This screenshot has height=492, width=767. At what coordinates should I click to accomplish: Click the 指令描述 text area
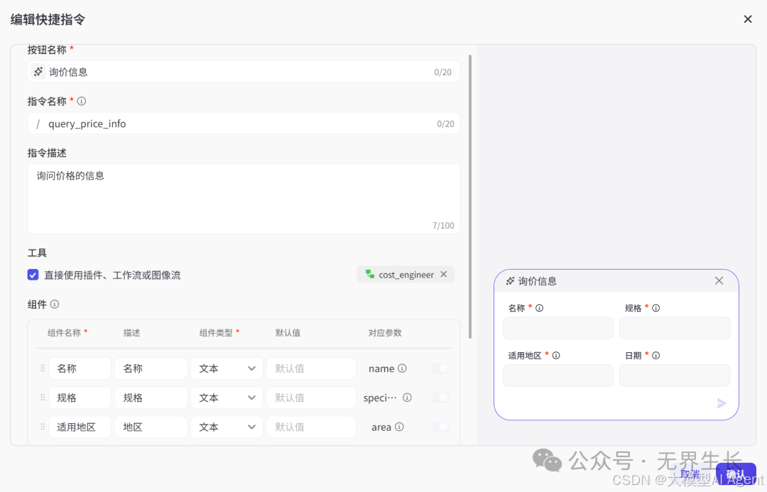244,199
